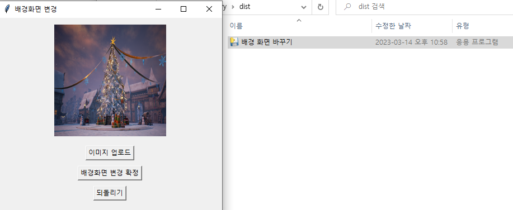Image resolution: width=513 pixels, height=210 pixels.
Task: Click the breadcrumb chevron before dist
Action: click(233, 7)
